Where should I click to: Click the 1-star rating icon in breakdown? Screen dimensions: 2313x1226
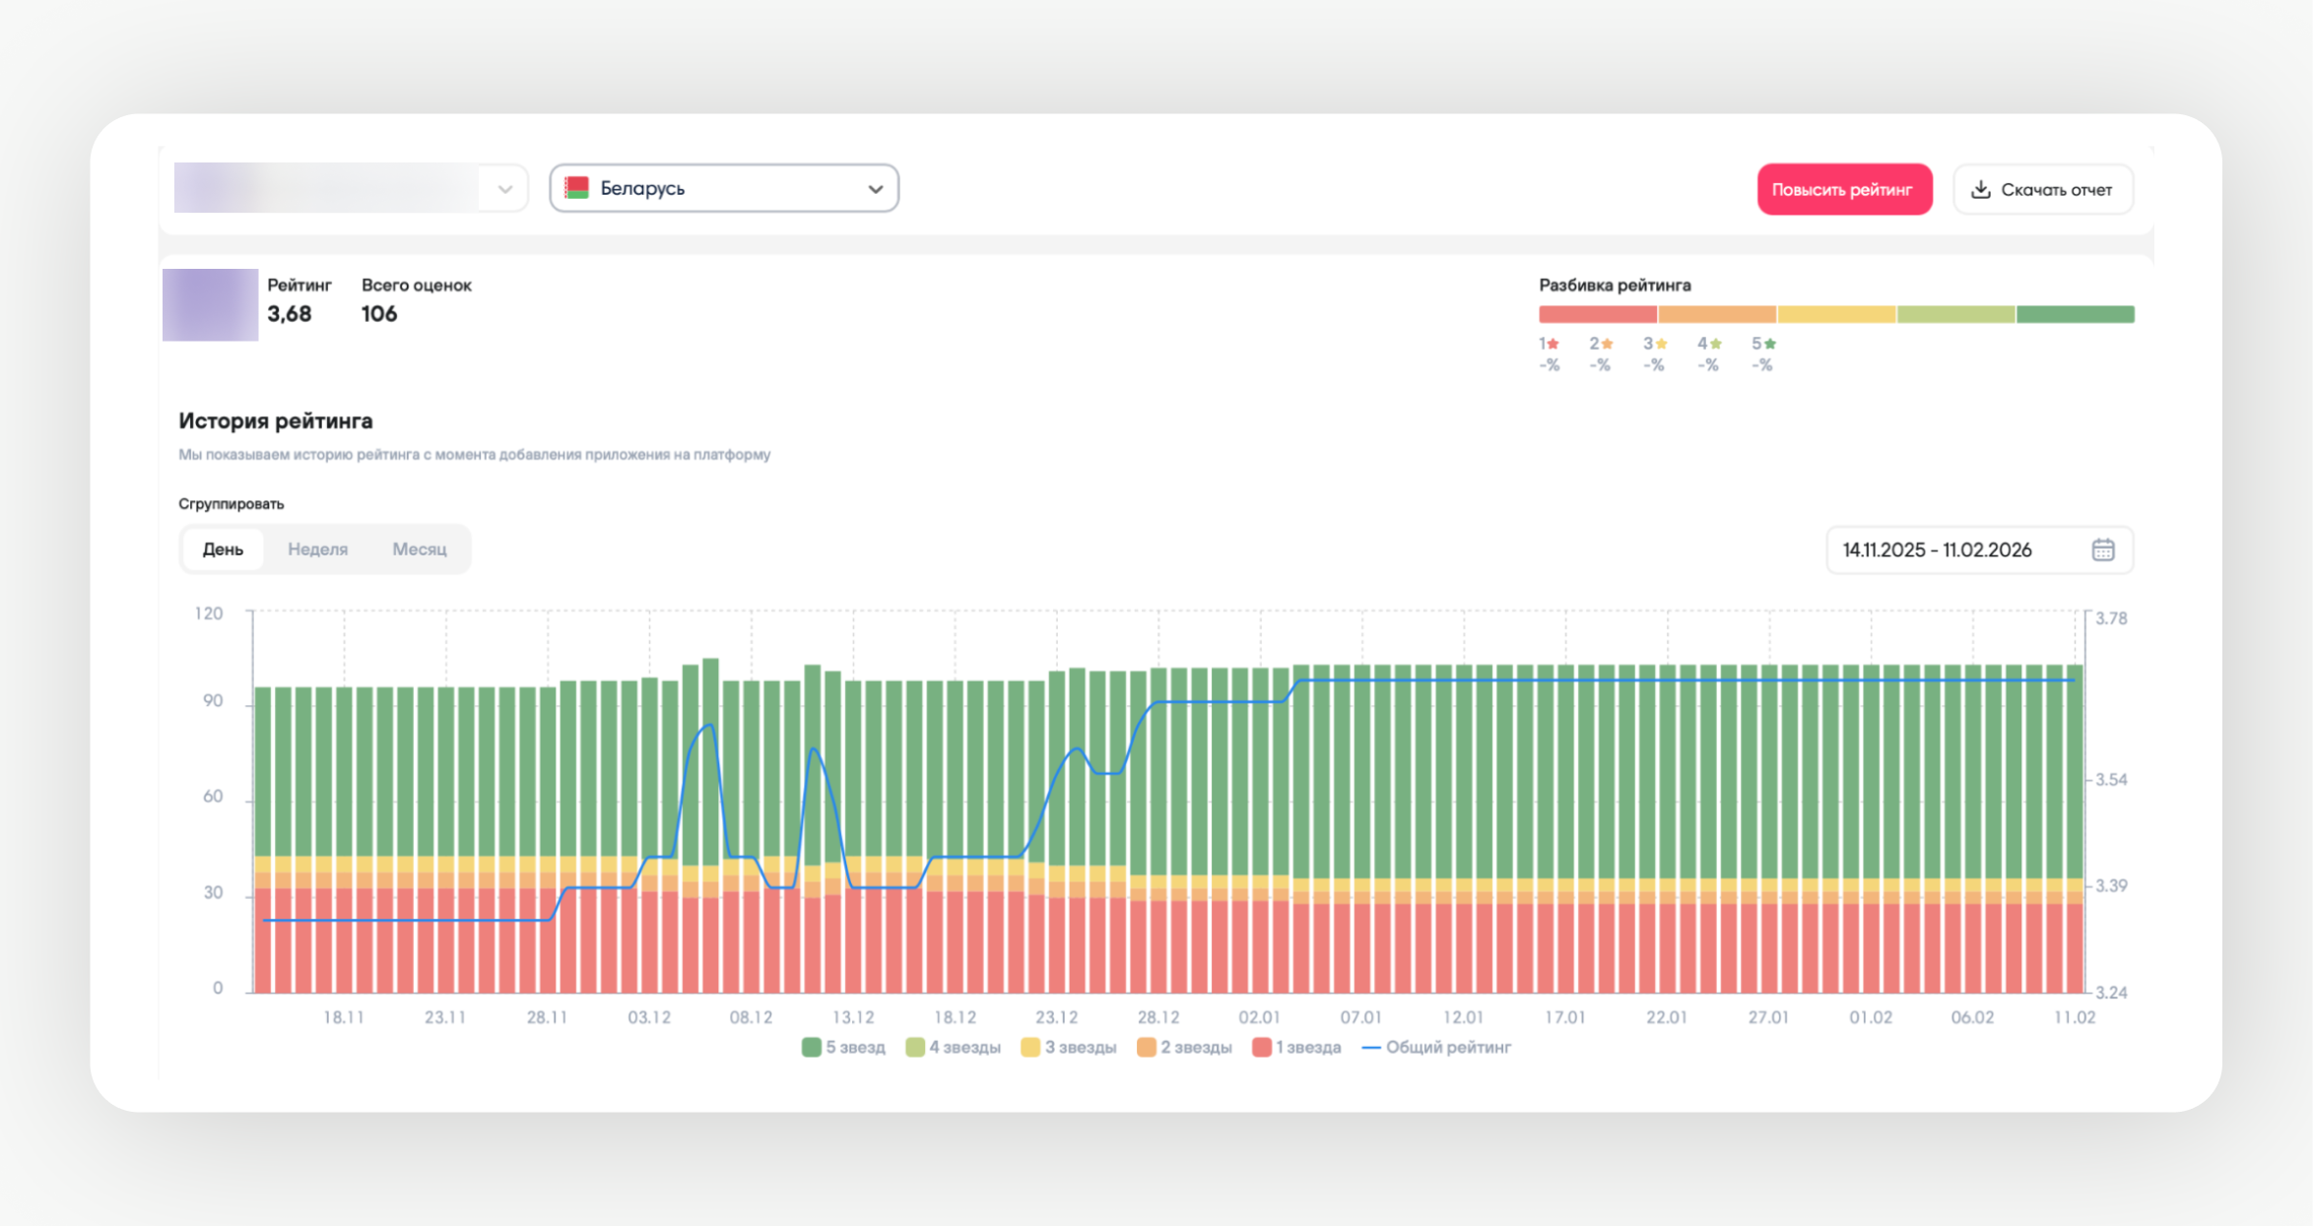(x=1553, y=344)
